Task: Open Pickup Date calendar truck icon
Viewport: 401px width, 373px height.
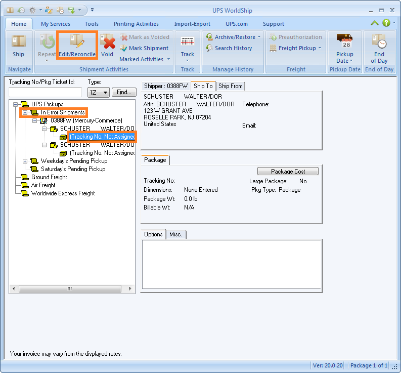Action: [344, 41]
